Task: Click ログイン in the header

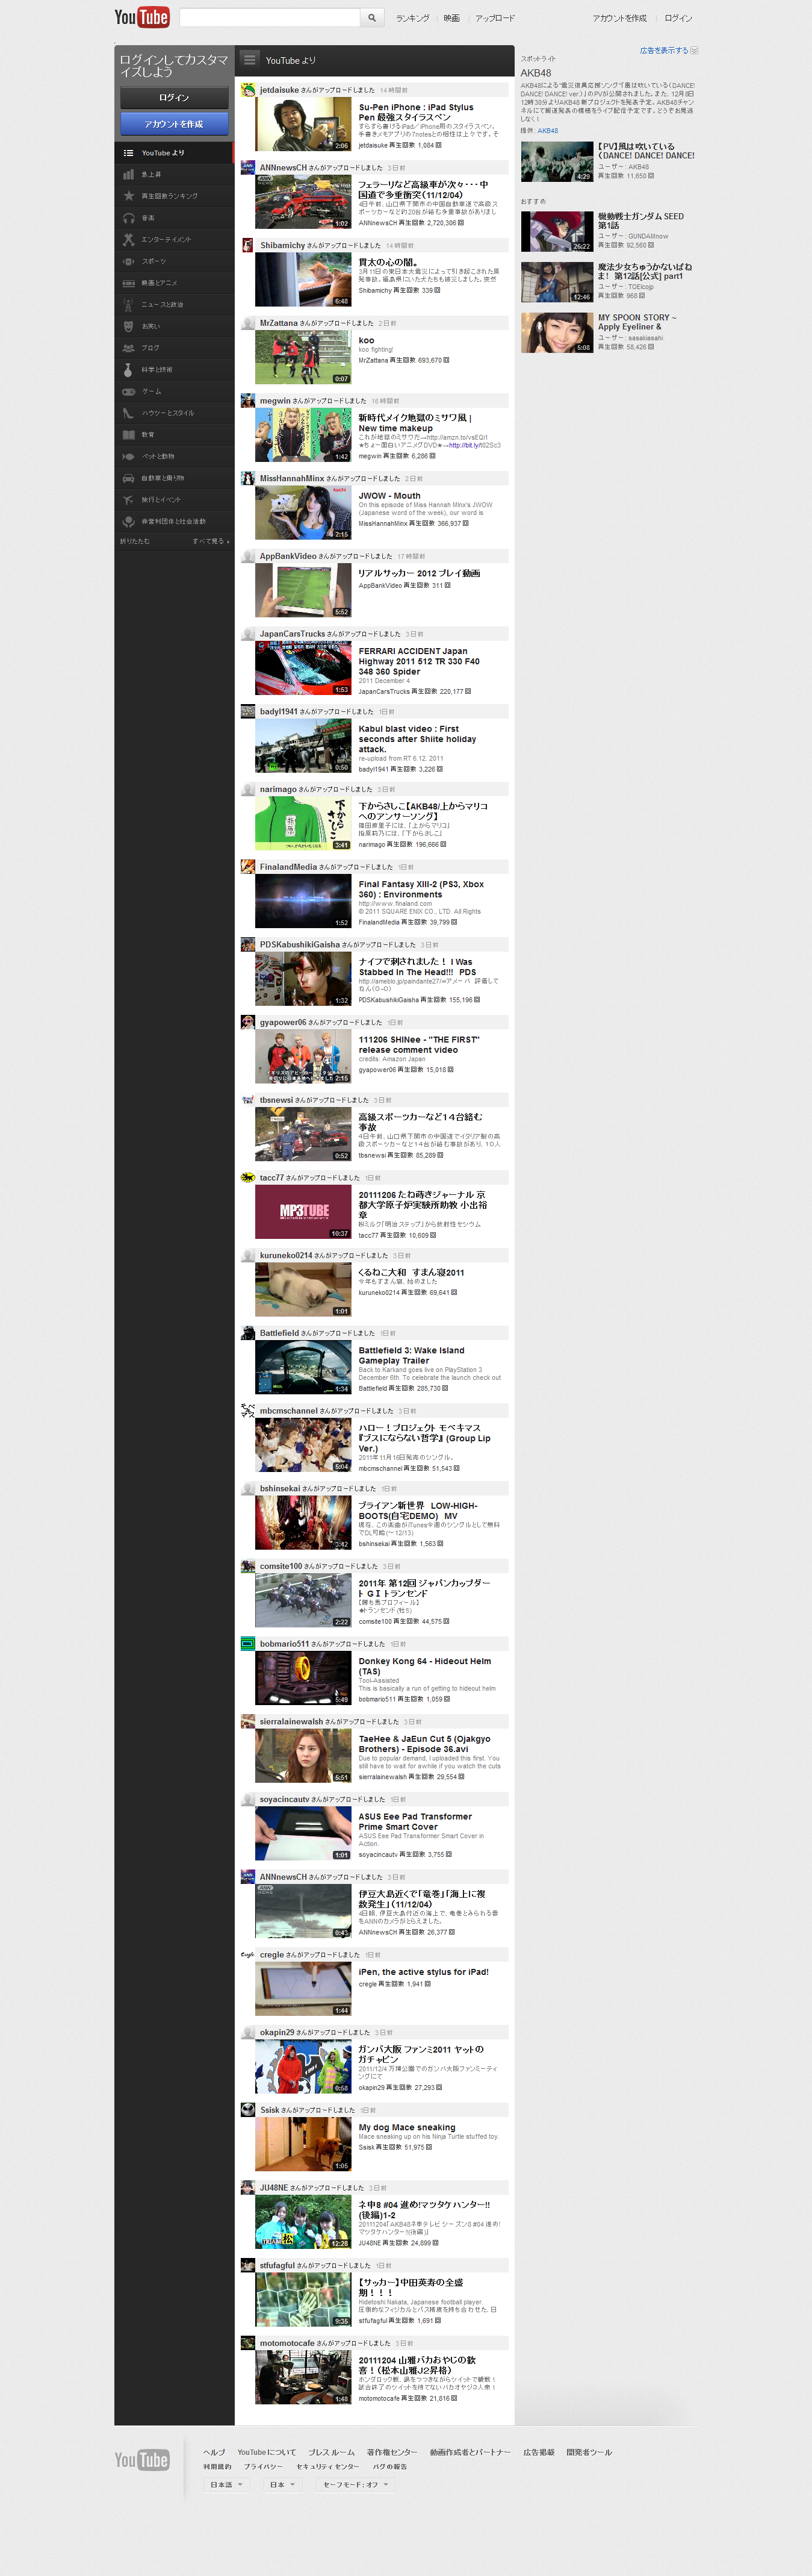Action: tap(678, 18)
